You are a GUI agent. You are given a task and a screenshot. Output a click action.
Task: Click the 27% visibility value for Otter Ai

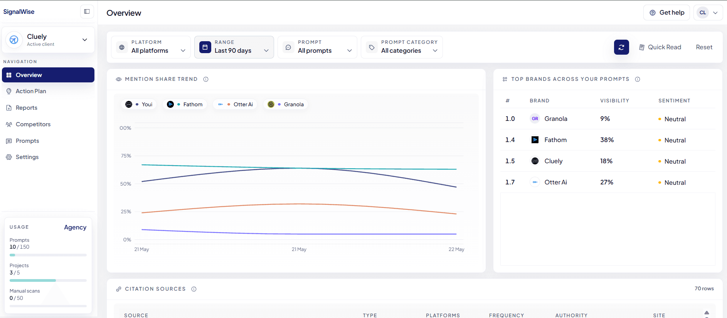606,182
